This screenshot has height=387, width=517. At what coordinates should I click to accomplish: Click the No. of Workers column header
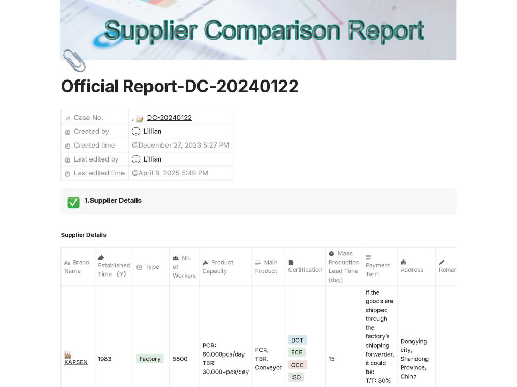185,267
